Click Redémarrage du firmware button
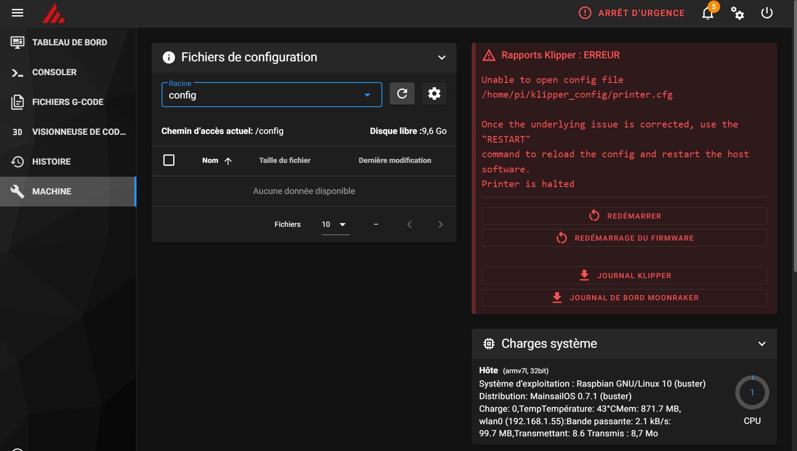 (624, 238)
